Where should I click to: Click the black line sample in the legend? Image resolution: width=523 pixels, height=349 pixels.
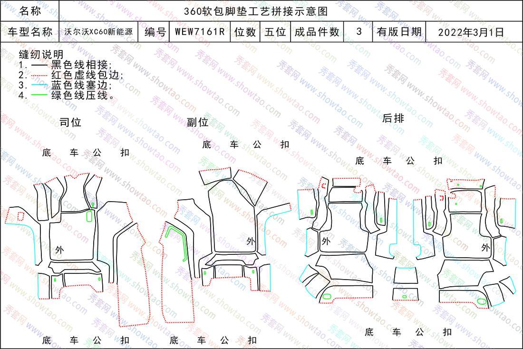[x=39, y=65]
